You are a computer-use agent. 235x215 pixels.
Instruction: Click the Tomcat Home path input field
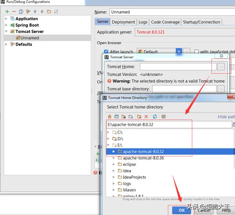coord(177,67)
